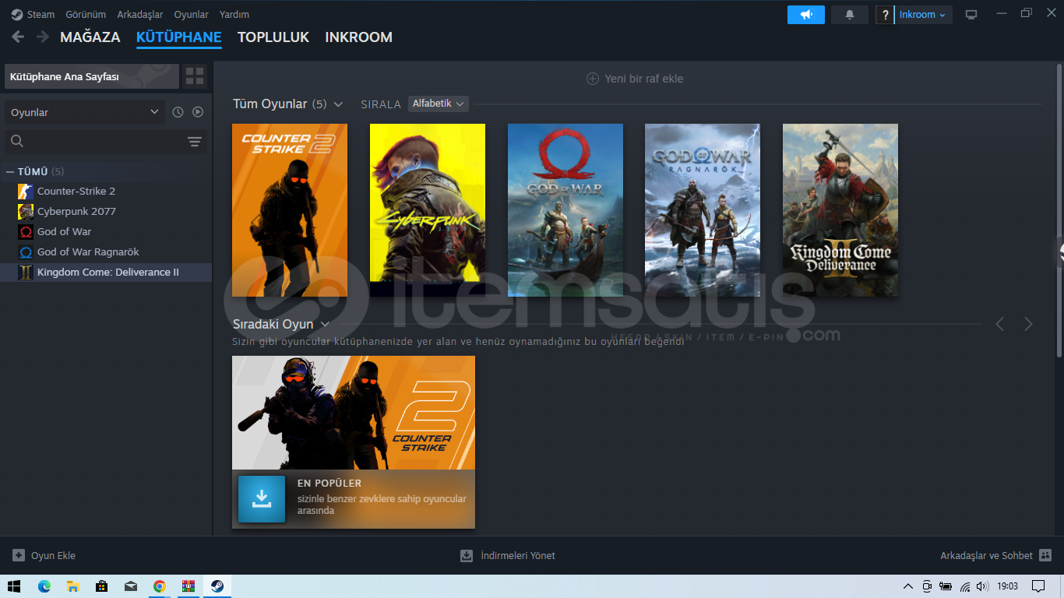Image resolution: width=1064 pixels, height=598 pixels.
Task: Click the blue megaphone announcements button
Action: pos(806,15)
